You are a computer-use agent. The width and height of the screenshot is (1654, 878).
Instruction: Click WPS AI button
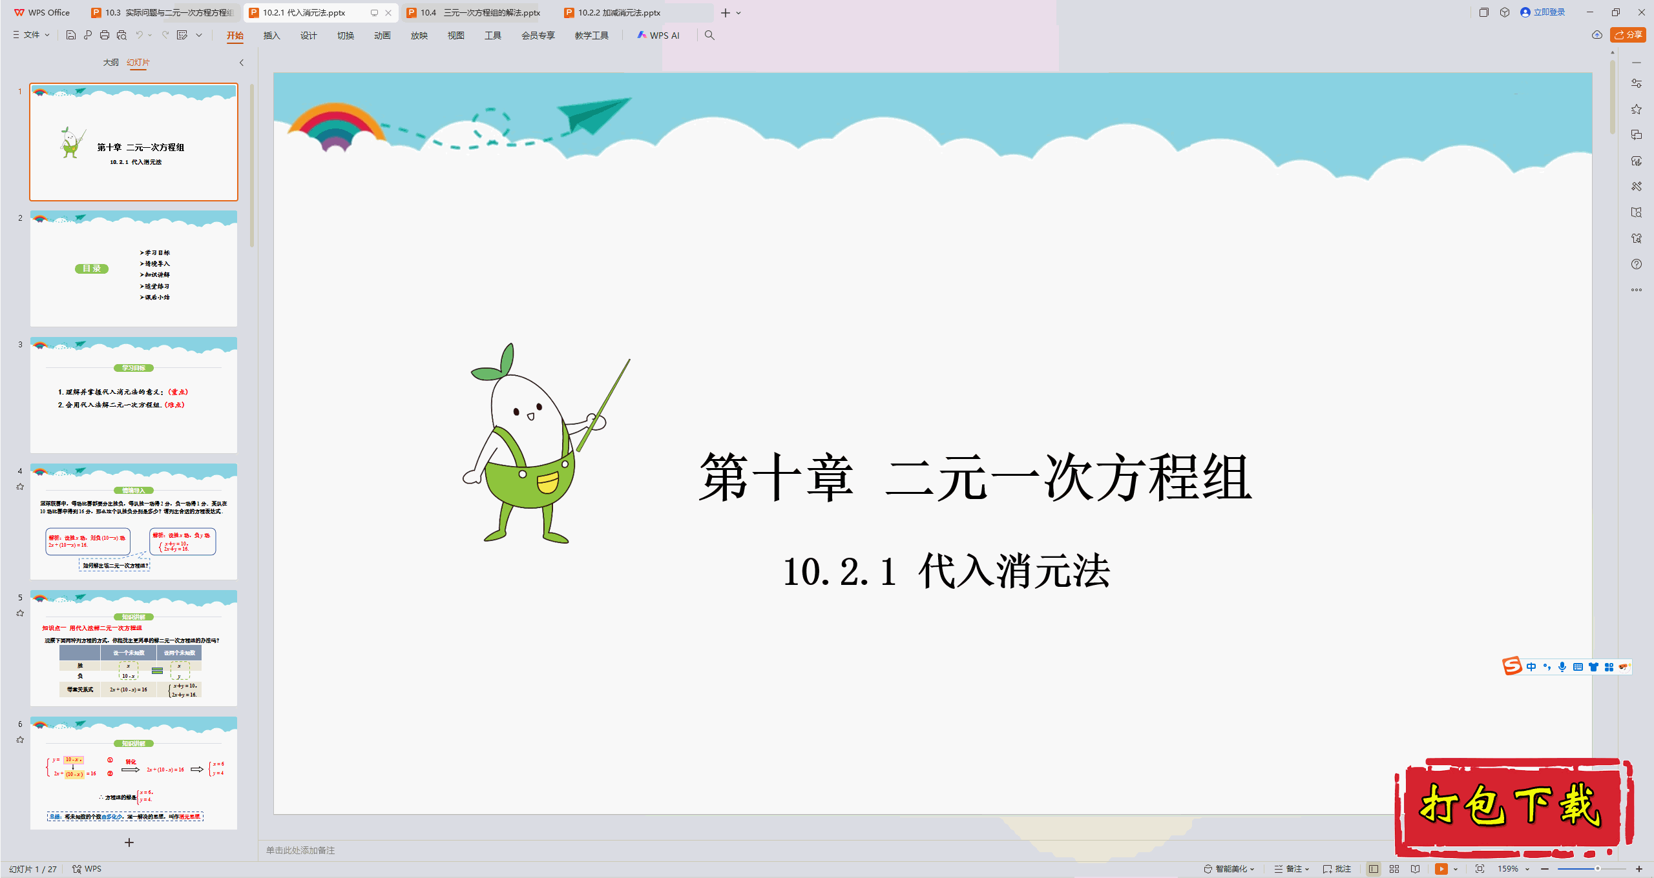[658, 36]
